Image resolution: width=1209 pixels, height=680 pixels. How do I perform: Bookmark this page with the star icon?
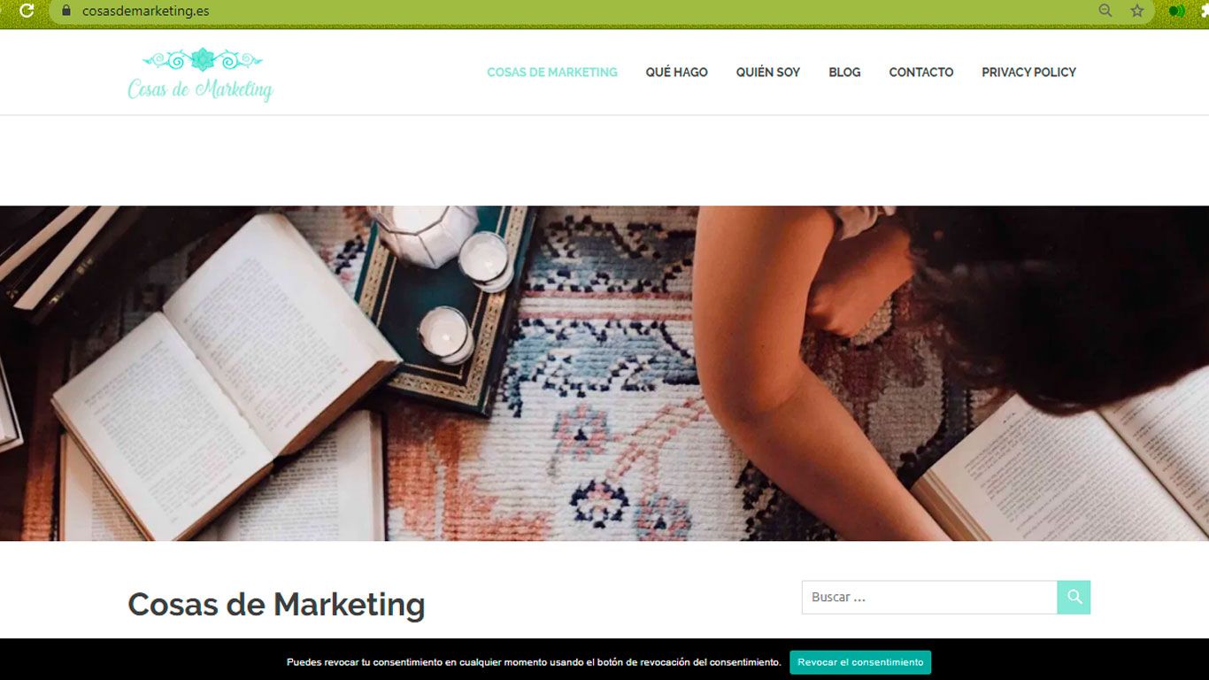[x=1137, y=11]
